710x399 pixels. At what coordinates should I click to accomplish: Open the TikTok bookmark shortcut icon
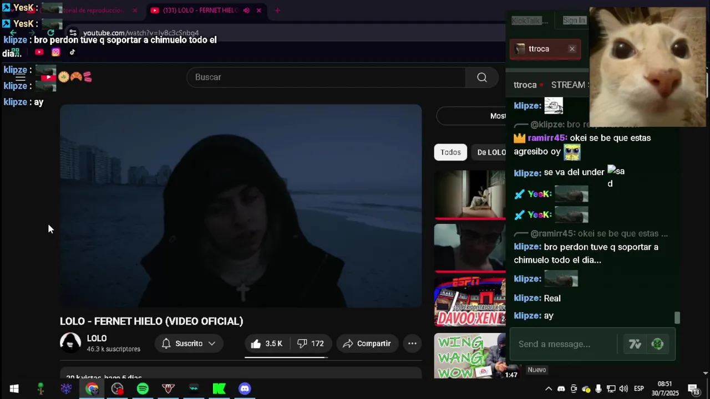tap(72, 52)
